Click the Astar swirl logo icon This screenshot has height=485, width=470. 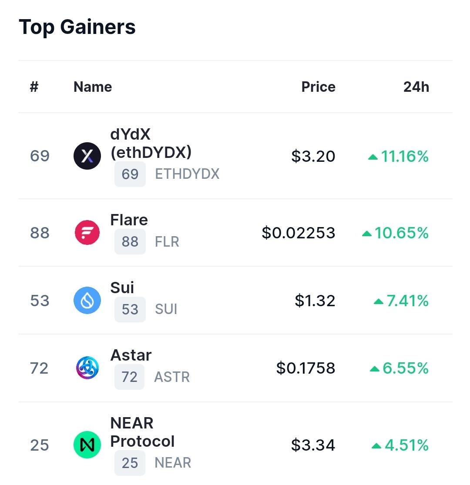pos(87,368)
